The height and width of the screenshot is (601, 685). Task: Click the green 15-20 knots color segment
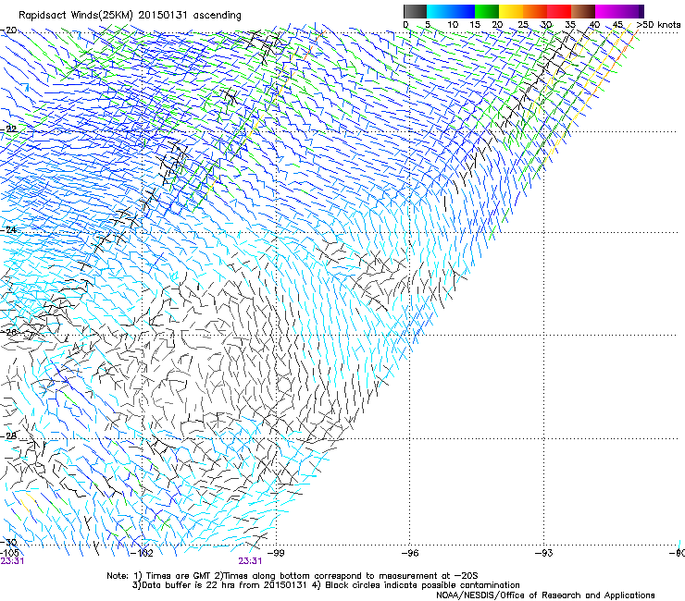pos(487,11)
